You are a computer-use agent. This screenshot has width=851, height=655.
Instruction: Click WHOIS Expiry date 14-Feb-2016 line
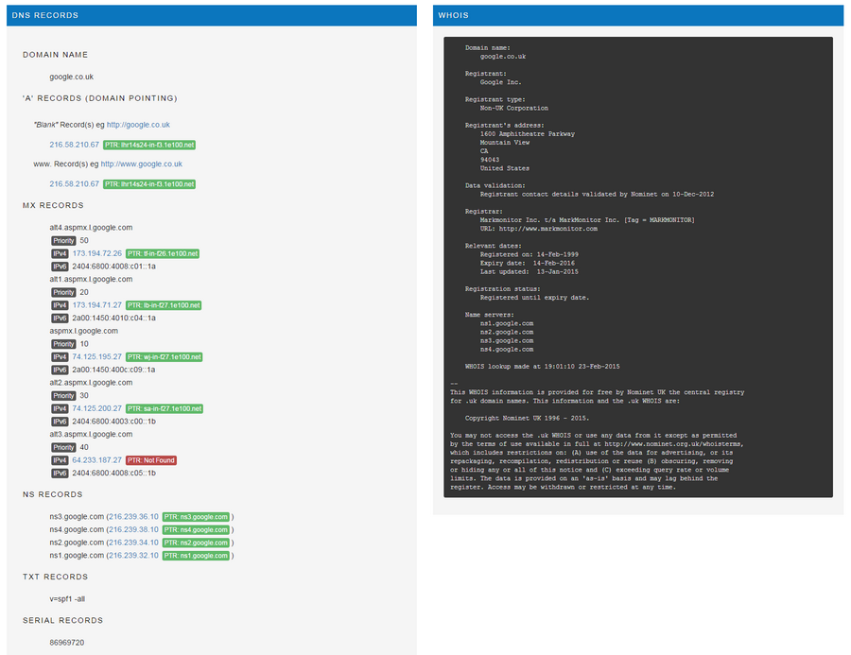point(527,263)
